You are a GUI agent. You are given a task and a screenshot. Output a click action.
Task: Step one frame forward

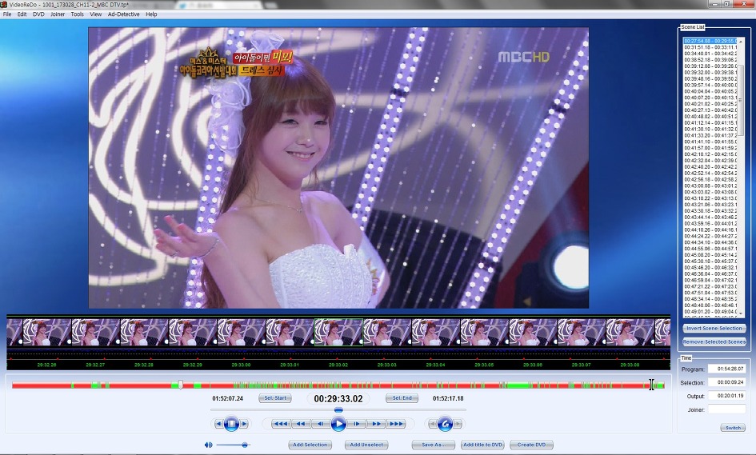coord(357,424)
